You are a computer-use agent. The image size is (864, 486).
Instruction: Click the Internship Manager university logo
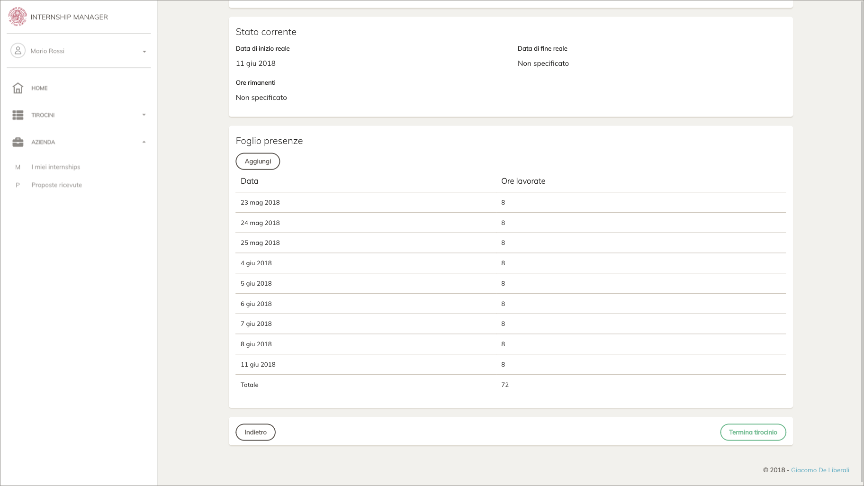click(x=18, y=17)
